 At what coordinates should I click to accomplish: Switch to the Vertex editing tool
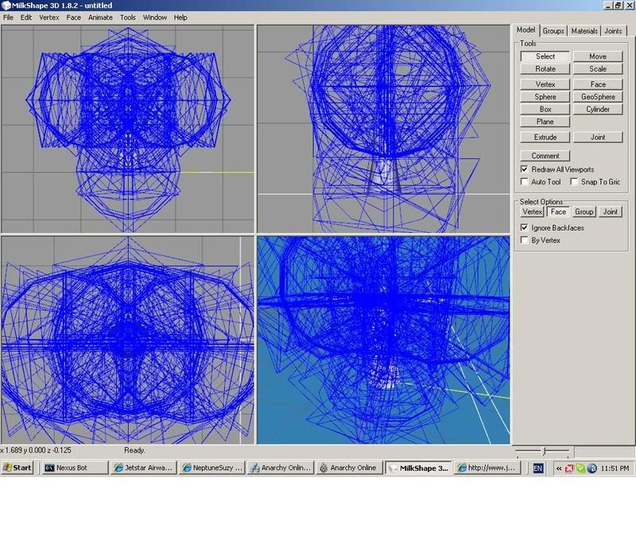click(544, 83)
